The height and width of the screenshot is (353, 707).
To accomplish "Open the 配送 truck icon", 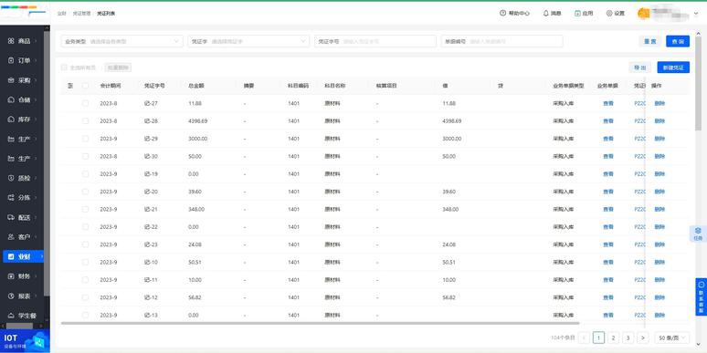I will [x=11, y=217].
